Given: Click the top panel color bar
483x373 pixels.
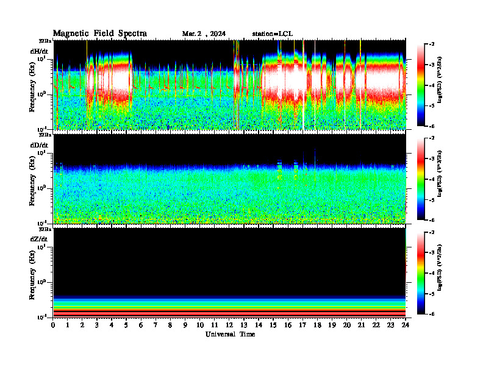Looking at the screenshot, I should click(421, 85).
